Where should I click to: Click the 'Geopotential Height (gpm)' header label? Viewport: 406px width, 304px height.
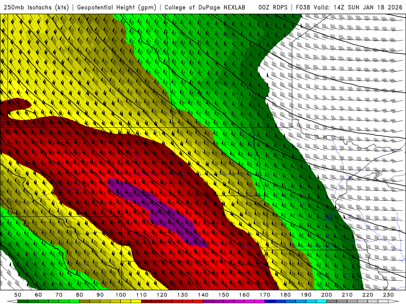click(117, 8)
